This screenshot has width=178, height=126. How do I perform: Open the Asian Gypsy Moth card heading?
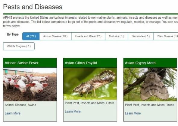tap(140, 63)
